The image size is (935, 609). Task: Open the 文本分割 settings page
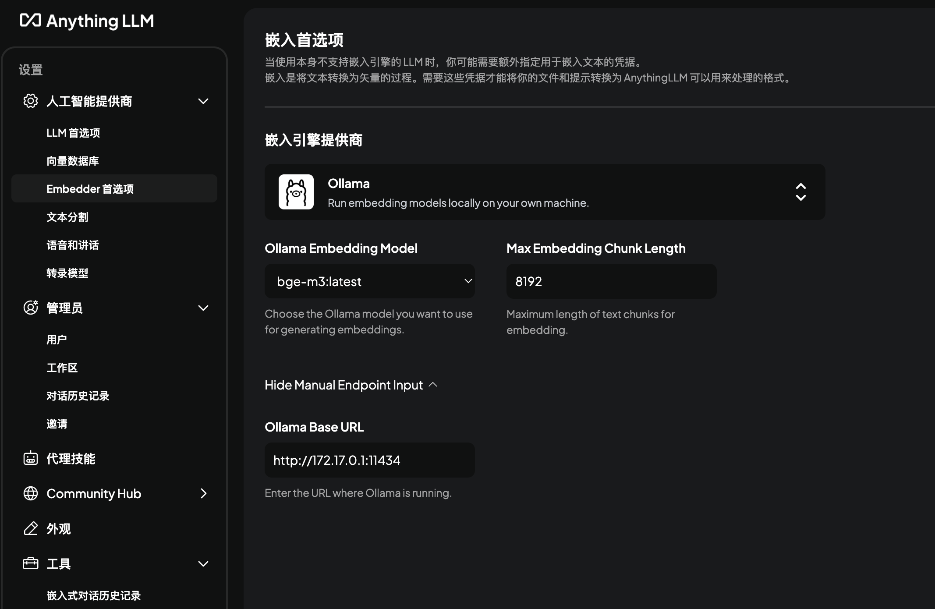coord(67,216)
